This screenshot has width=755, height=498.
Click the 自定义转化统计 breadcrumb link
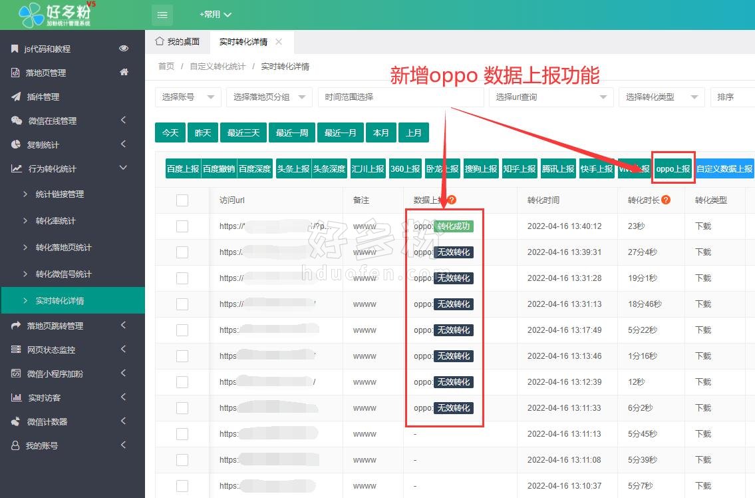[218, 66]
